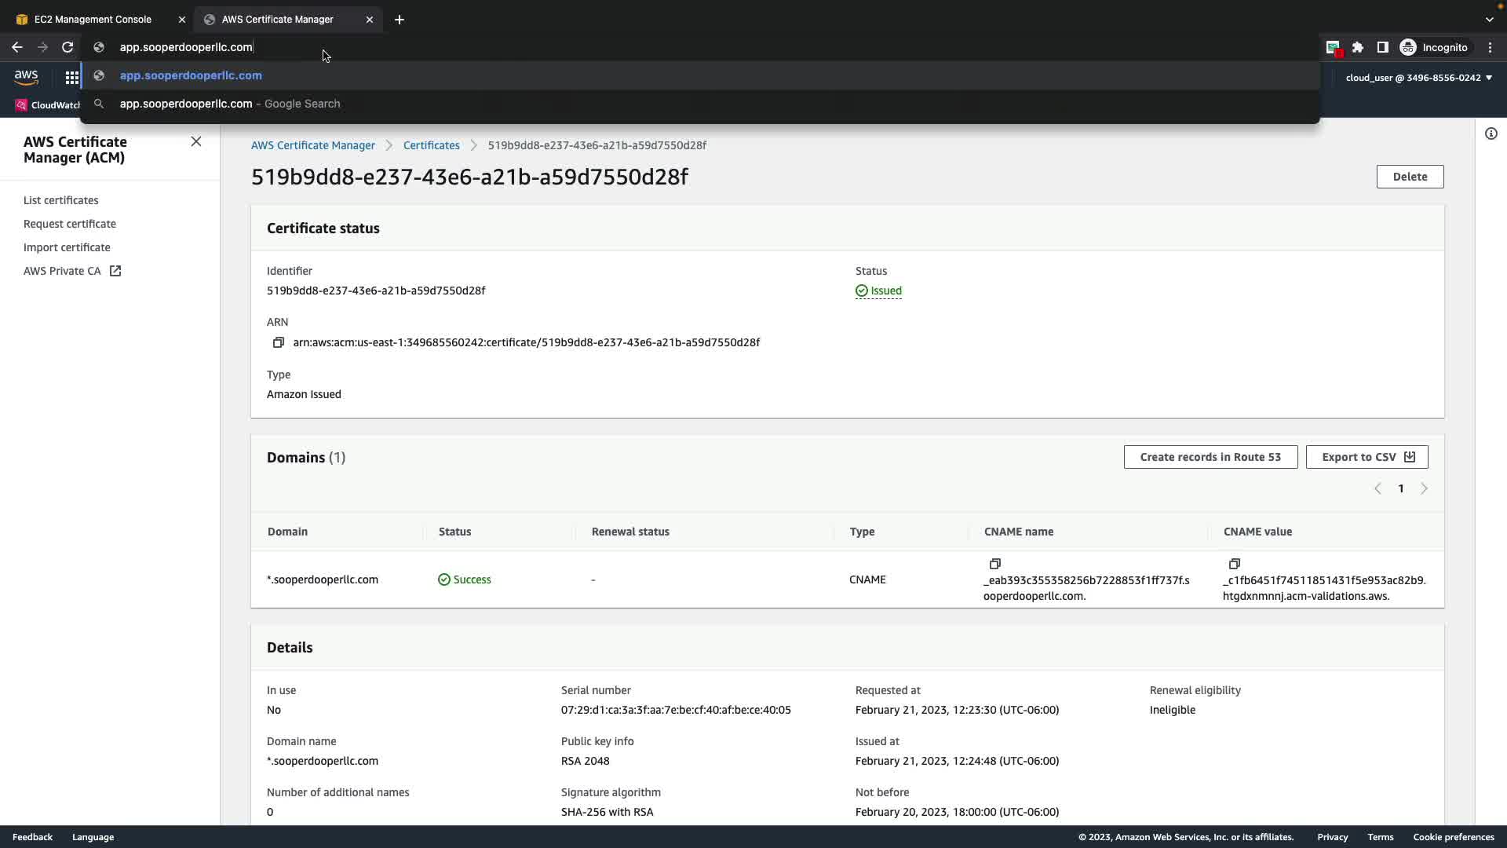Click the AWS logo home icon

coord(26,77)
